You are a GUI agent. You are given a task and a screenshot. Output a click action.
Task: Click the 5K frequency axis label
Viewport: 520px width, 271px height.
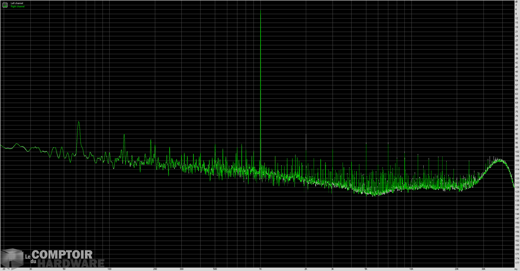click(366, 269)
